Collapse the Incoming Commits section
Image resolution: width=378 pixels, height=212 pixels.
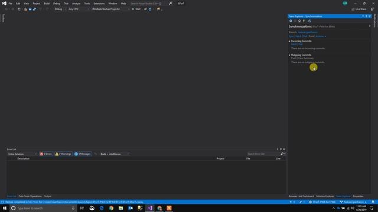(289, 41)
